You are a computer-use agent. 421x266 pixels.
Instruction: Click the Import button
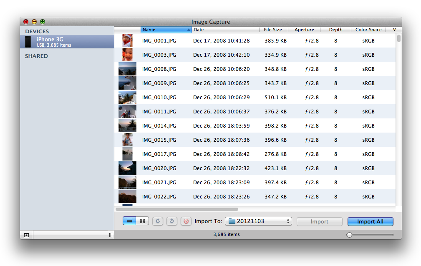tap(319, 222)
